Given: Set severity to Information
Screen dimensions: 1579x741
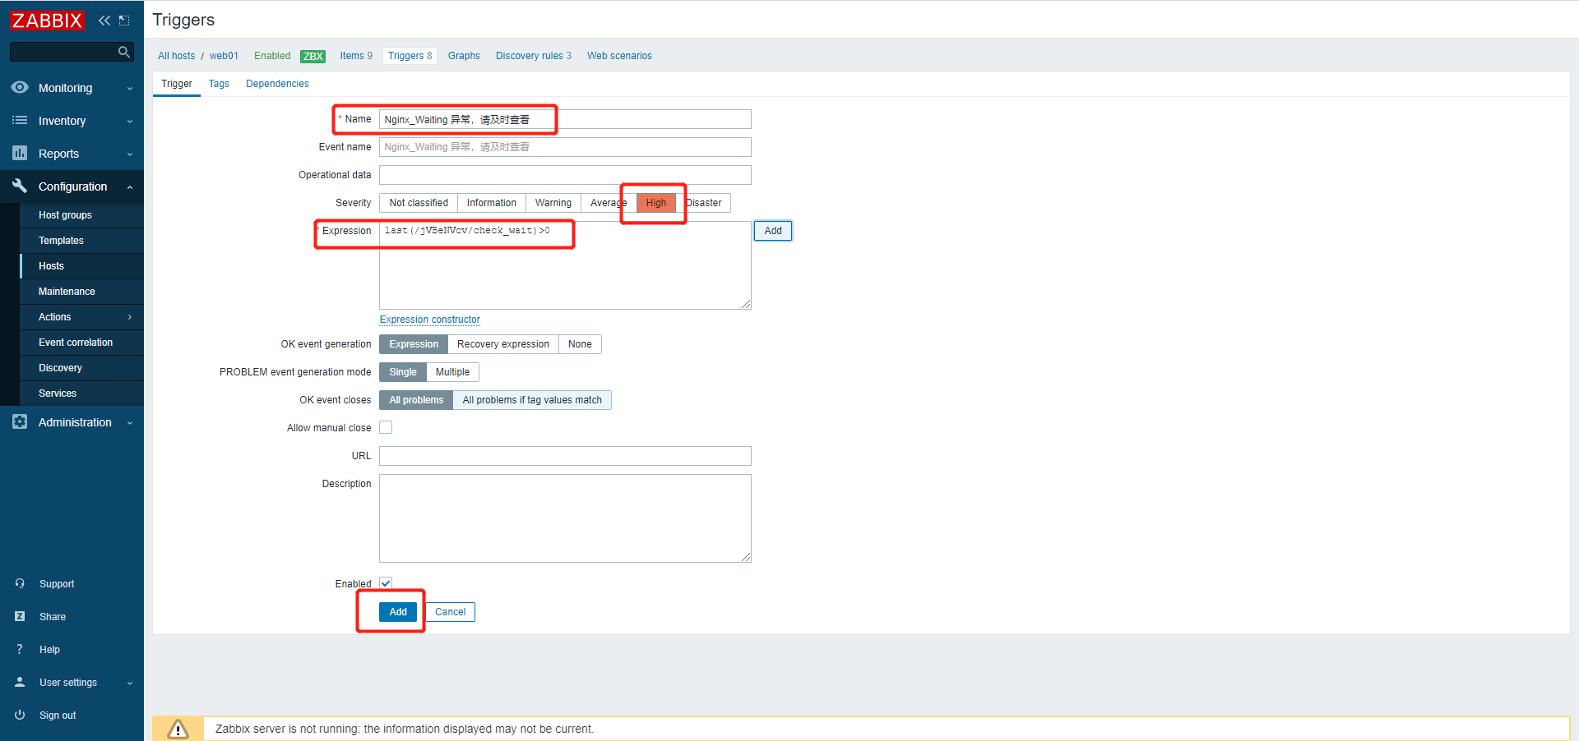Looking at the screenshot, I should tap(492, 203).
